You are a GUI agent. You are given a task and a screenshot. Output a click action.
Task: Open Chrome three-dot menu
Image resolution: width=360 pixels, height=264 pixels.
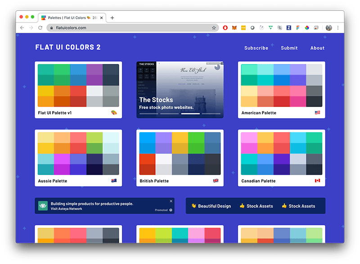click(338, 28)
